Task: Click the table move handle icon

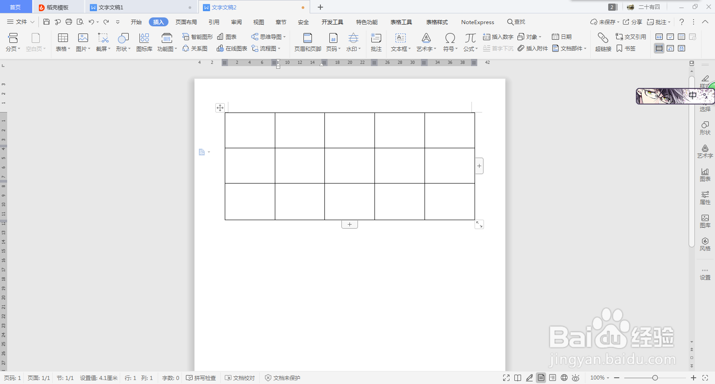Action: pos(220,108)
